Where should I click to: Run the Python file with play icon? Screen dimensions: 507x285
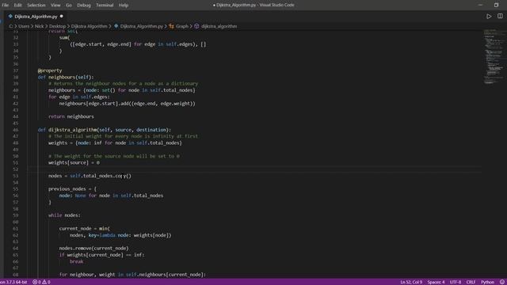point(489,16)
